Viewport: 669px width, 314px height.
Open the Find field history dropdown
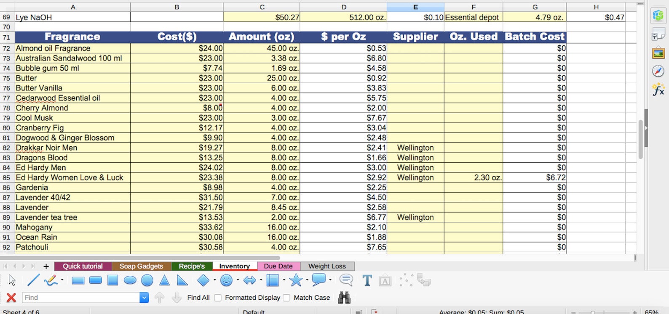[144, 298]
